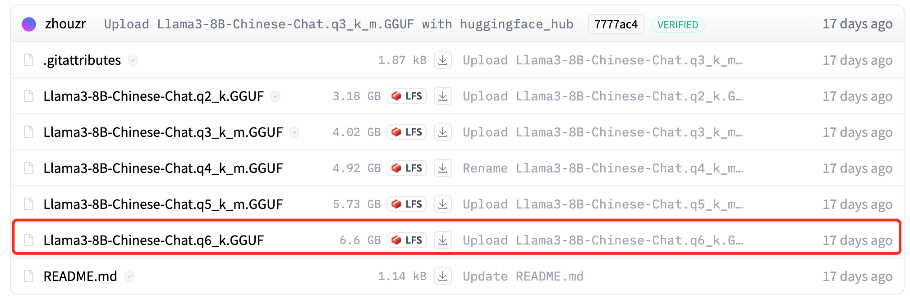Open the zhouzr user profile link
The image size is (910, 299).
pos(65,24)
